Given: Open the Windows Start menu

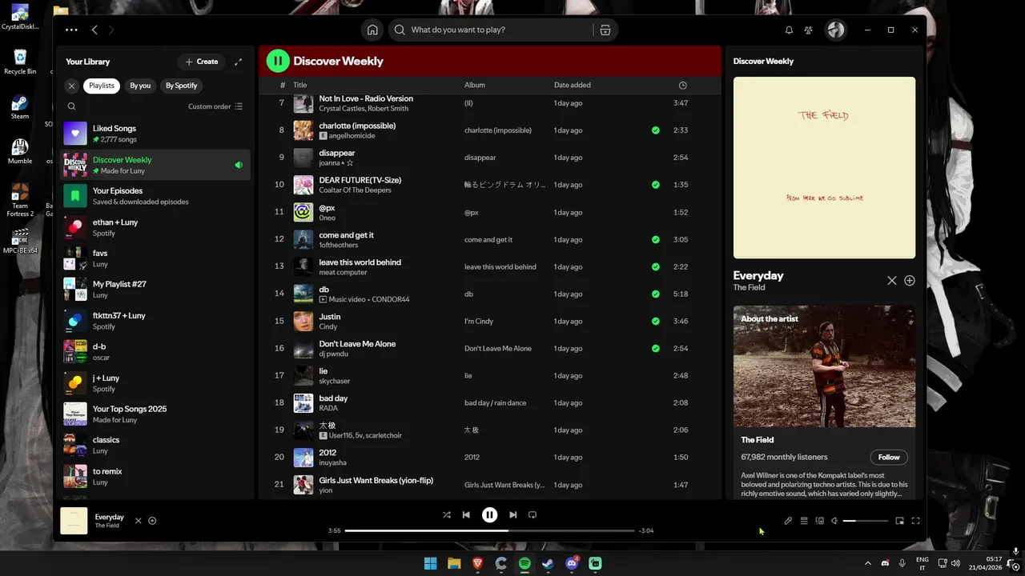Looking at the screenshot, I should tap(430, 563).
